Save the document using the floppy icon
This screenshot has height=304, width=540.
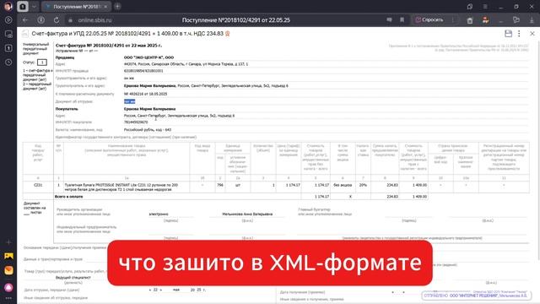click(x=508, y=34)
